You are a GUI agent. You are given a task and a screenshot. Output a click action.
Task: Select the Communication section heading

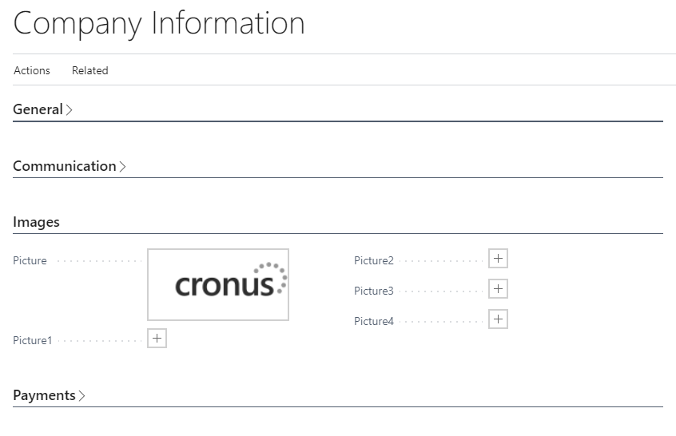pyautogui.click(x=65, y=166)
